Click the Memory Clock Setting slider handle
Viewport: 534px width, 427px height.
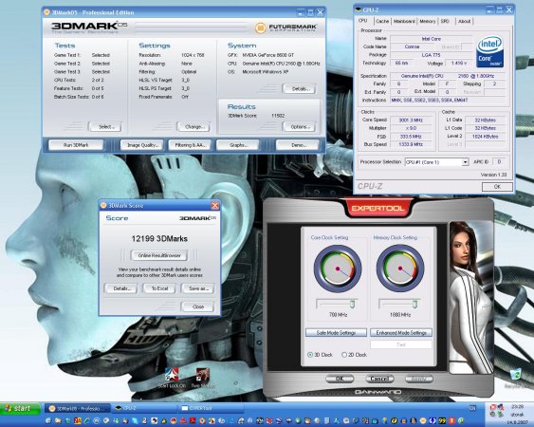pos(414,304)
